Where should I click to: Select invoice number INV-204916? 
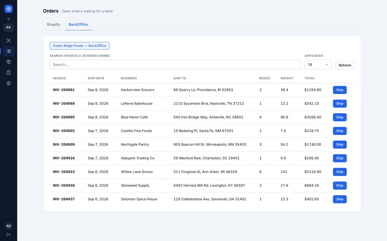[64, 158]
